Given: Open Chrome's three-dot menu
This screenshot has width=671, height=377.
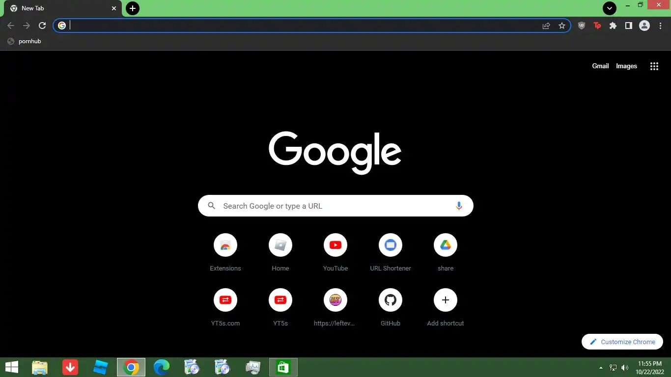Looking at the screenshot, I should 660,26.
